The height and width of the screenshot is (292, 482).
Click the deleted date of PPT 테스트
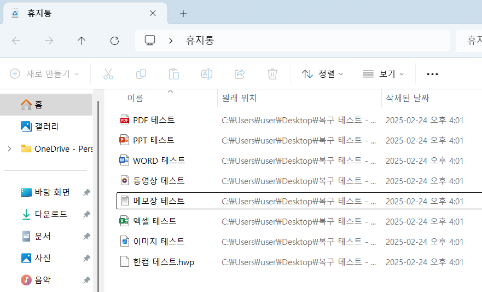coord(424,140)
